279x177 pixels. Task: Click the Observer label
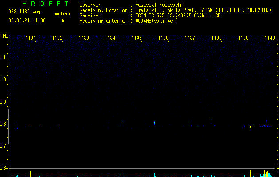click(x=90, y=5)
